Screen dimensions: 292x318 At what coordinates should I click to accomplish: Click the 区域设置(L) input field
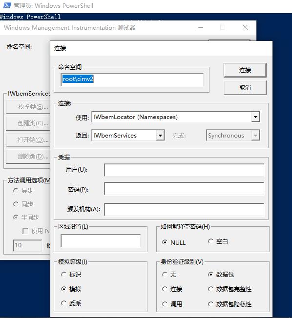[x=101, y=241]
